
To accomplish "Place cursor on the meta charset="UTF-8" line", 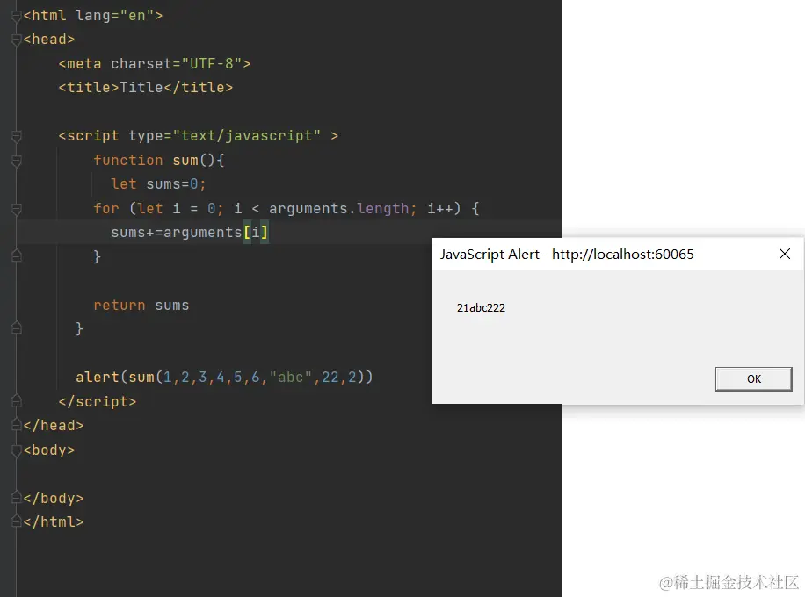I will 155,63.
